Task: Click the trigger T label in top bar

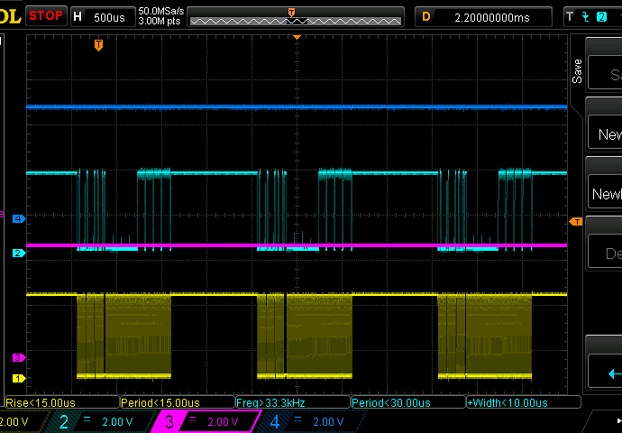Action: [570, 16]
